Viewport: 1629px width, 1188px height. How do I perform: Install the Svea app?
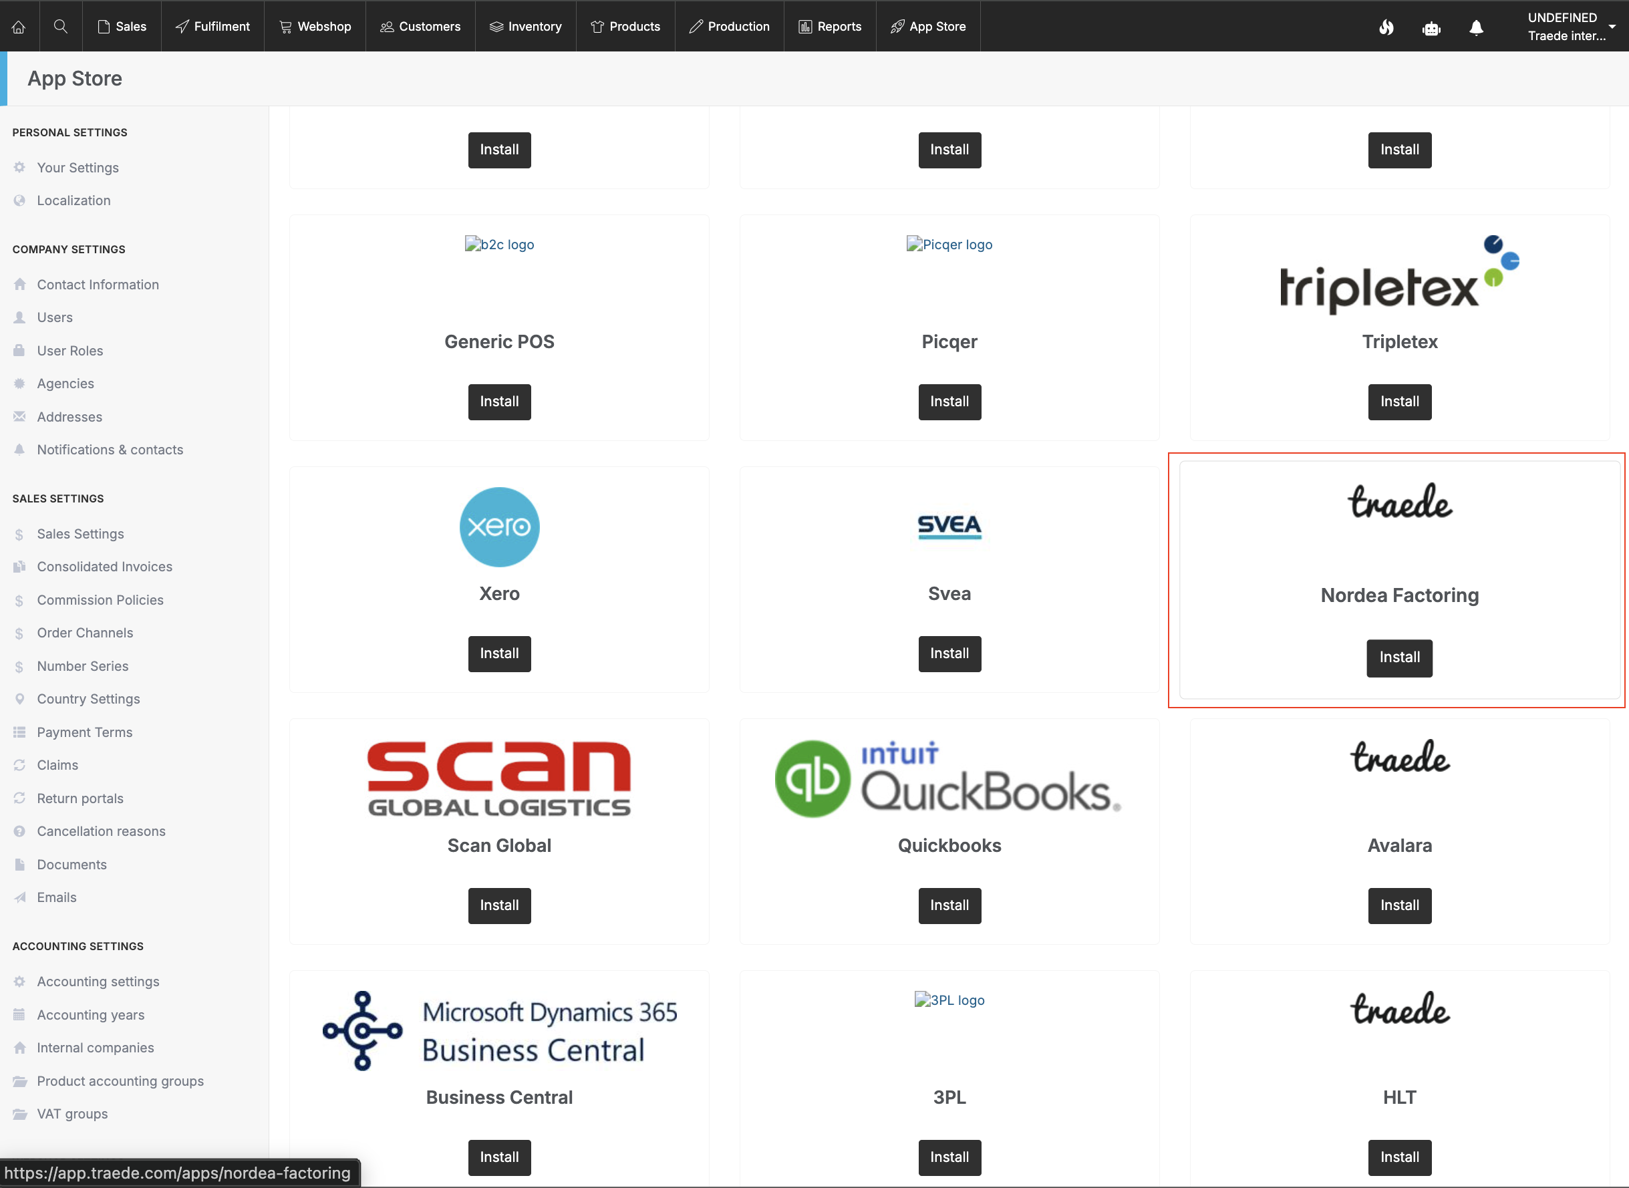949,653
